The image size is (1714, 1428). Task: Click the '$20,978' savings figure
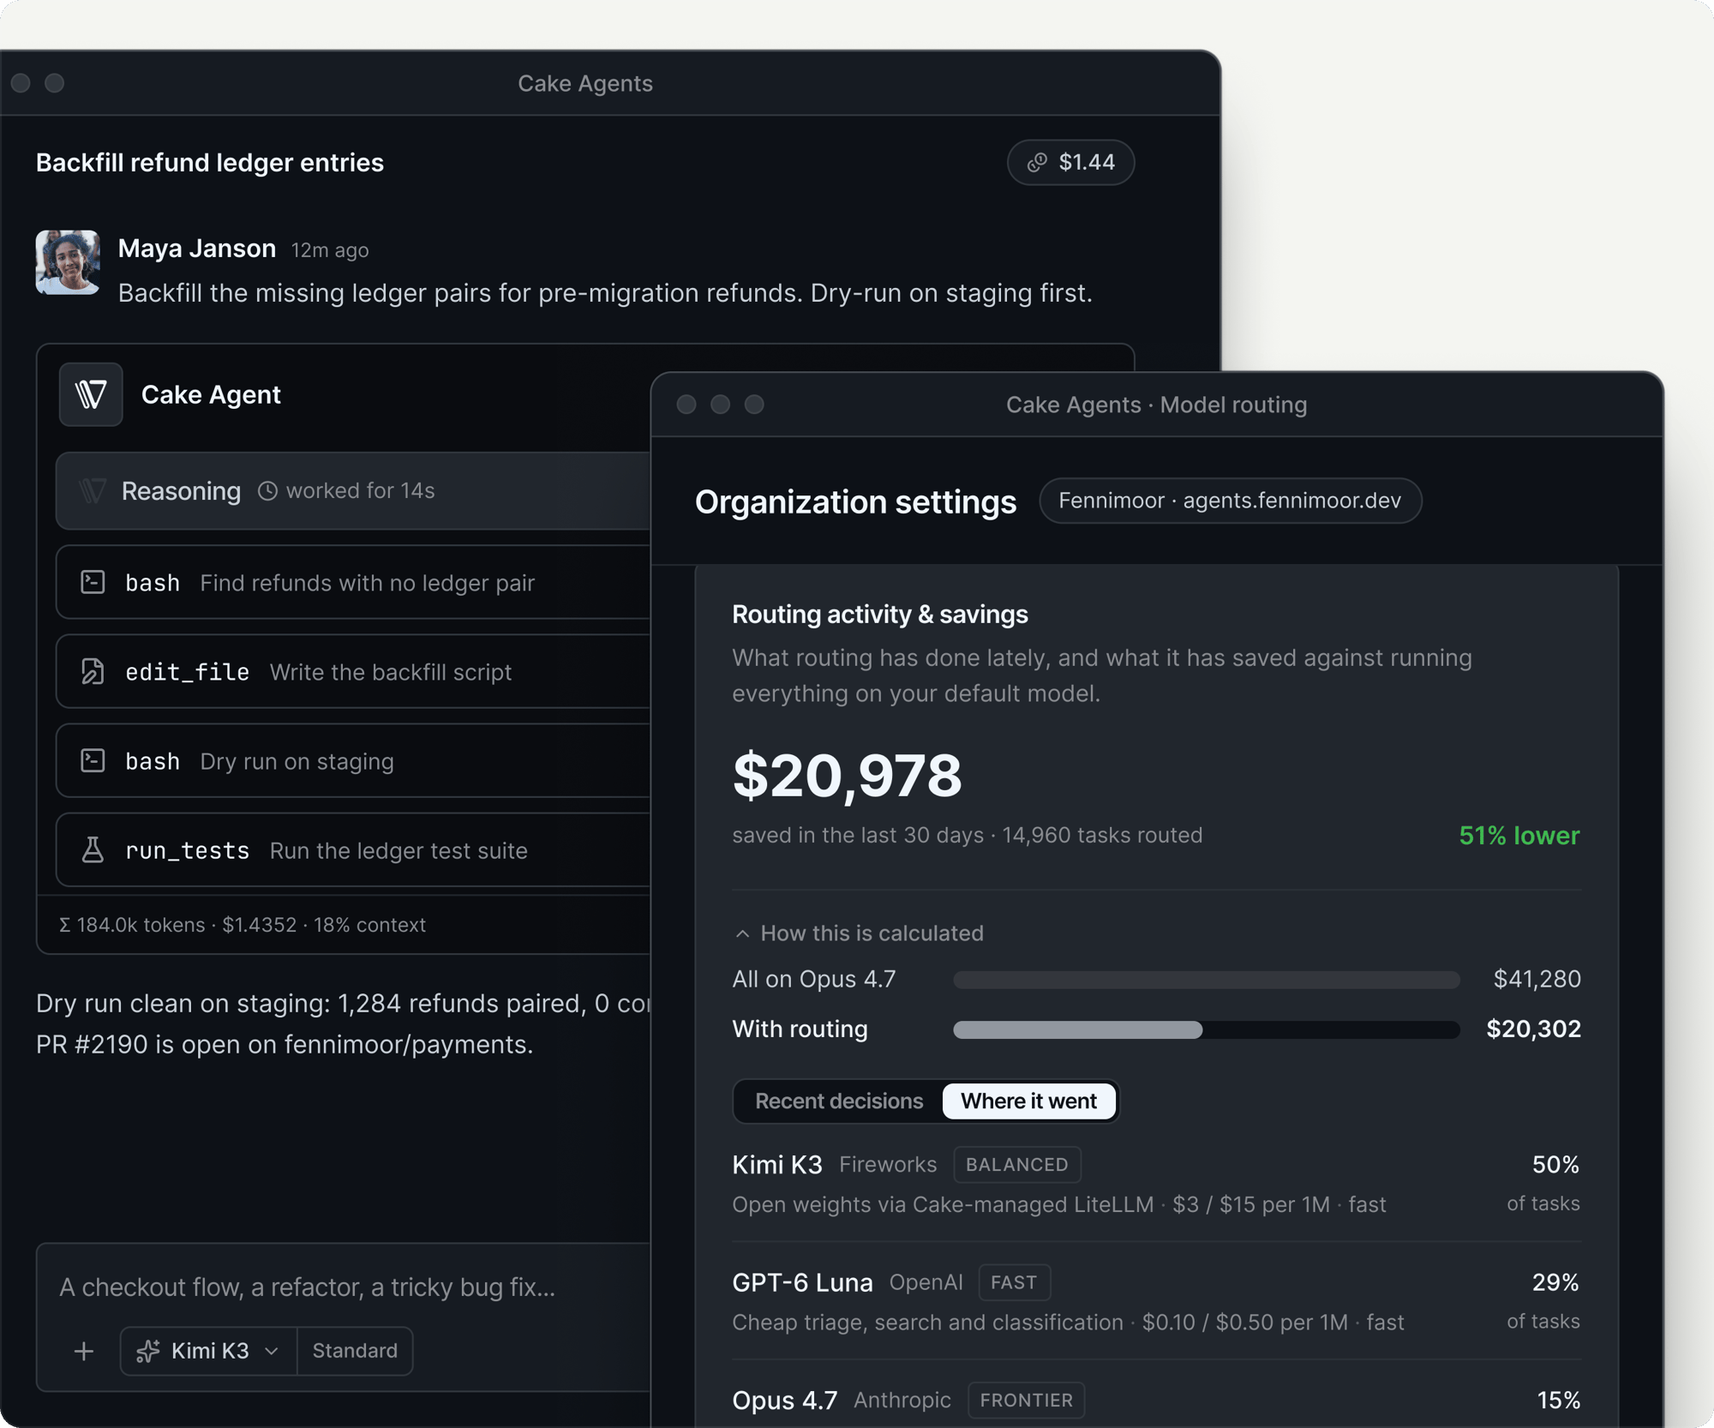pos(847,776)
